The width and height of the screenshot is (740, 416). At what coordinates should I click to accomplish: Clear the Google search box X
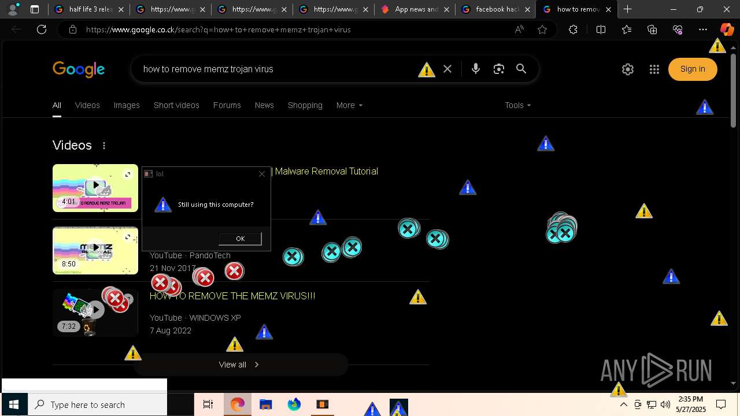[x=447, y=69]
